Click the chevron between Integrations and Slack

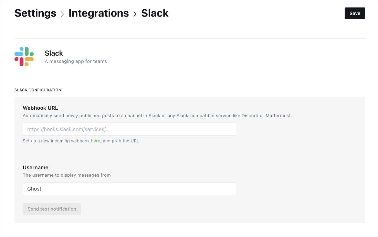[x=135, y=14]
